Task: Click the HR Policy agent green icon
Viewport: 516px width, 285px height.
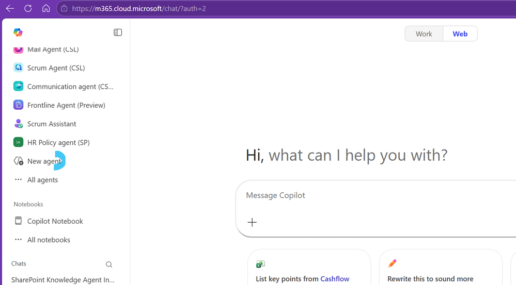Action: (19, 142)
